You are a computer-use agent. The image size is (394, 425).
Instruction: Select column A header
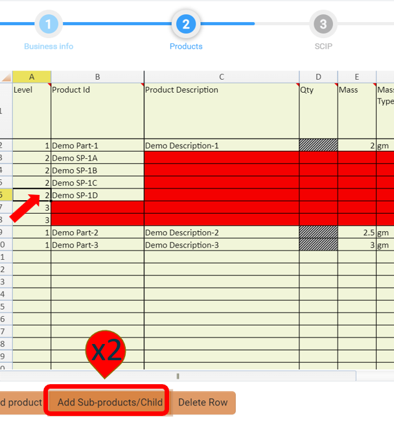(x=31, y=77)
